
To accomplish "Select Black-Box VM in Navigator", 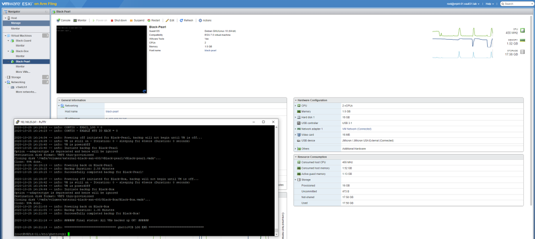I will tap(22, 51).
